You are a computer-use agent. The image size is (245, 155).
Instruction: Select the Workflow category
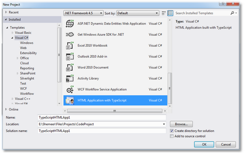(x=27, y=94)
